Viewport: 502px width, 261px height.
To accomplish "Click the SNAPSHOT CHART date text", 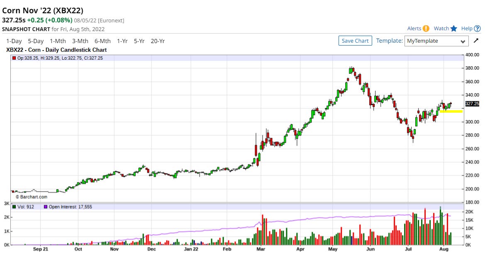I will 53,29.
